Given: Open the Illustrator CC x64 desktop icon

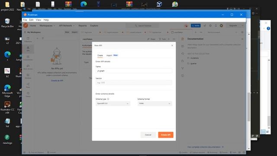Looking at the screenshot, I should 7,107.
